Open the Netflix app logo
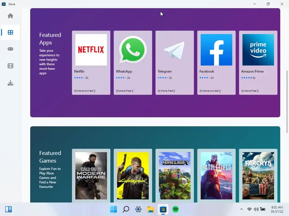 pos(91,50)
